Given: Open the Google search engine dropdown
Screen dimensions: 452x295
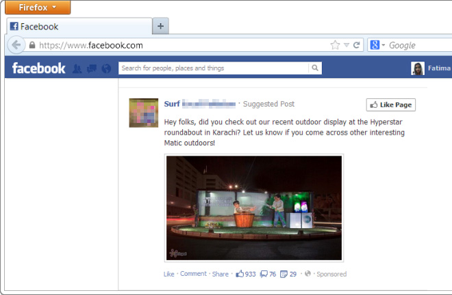Looking at the screenshot, I should pos(378,46).
